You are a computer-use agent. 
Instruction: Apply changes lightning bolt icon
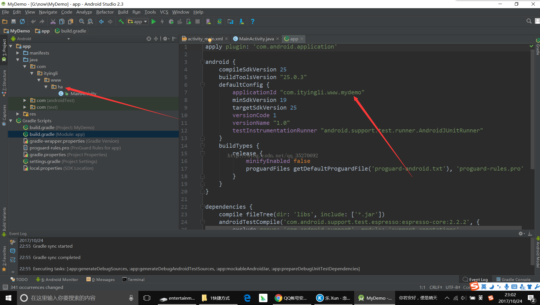click(x=162, y=21)
